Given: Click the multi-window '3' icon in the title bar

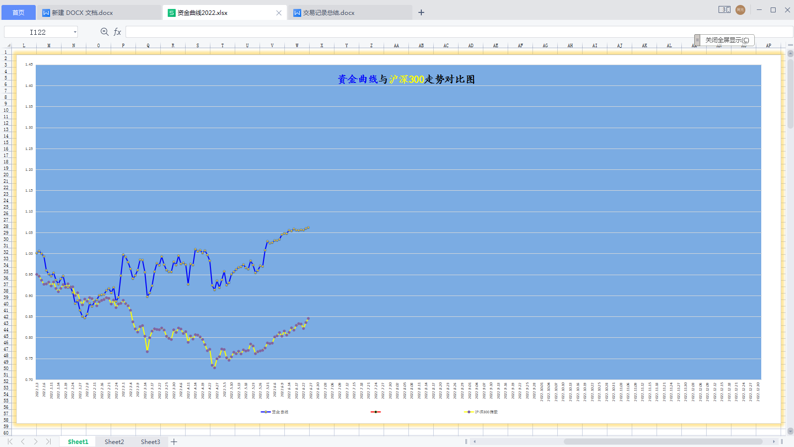Looking at the screenshot, I should tap(724, 9).
